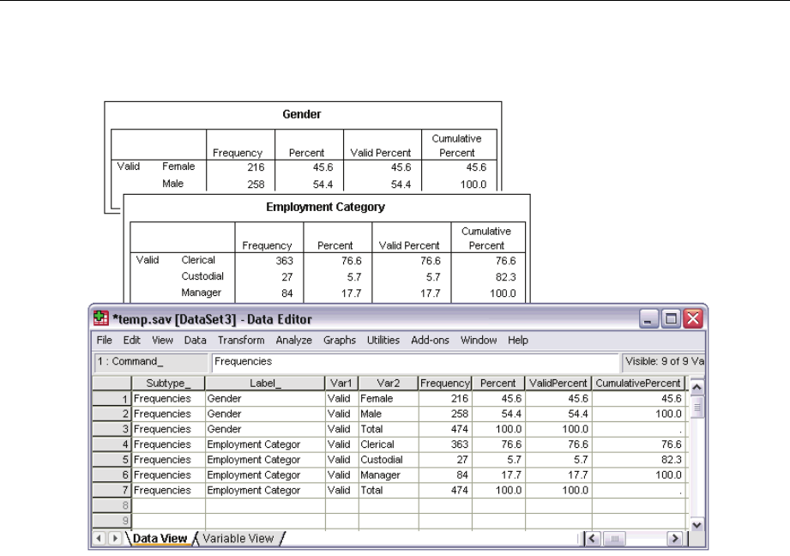Screen dimensions: 790x556
Task: Minimize the Data Editor window
Action: coord(649,318)
